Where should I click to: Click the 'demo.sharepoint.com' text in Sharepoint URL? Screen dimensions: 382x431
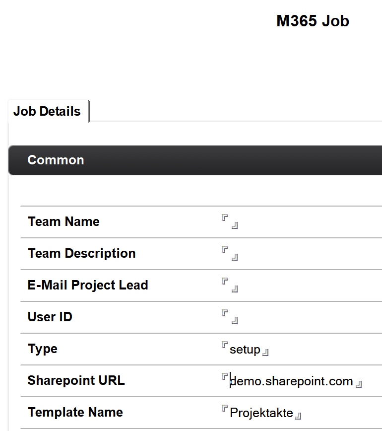[291, 381]
